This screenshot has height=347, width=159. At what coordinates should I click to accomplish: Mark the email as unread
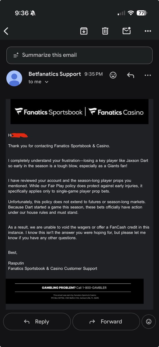tap(127, 31)
